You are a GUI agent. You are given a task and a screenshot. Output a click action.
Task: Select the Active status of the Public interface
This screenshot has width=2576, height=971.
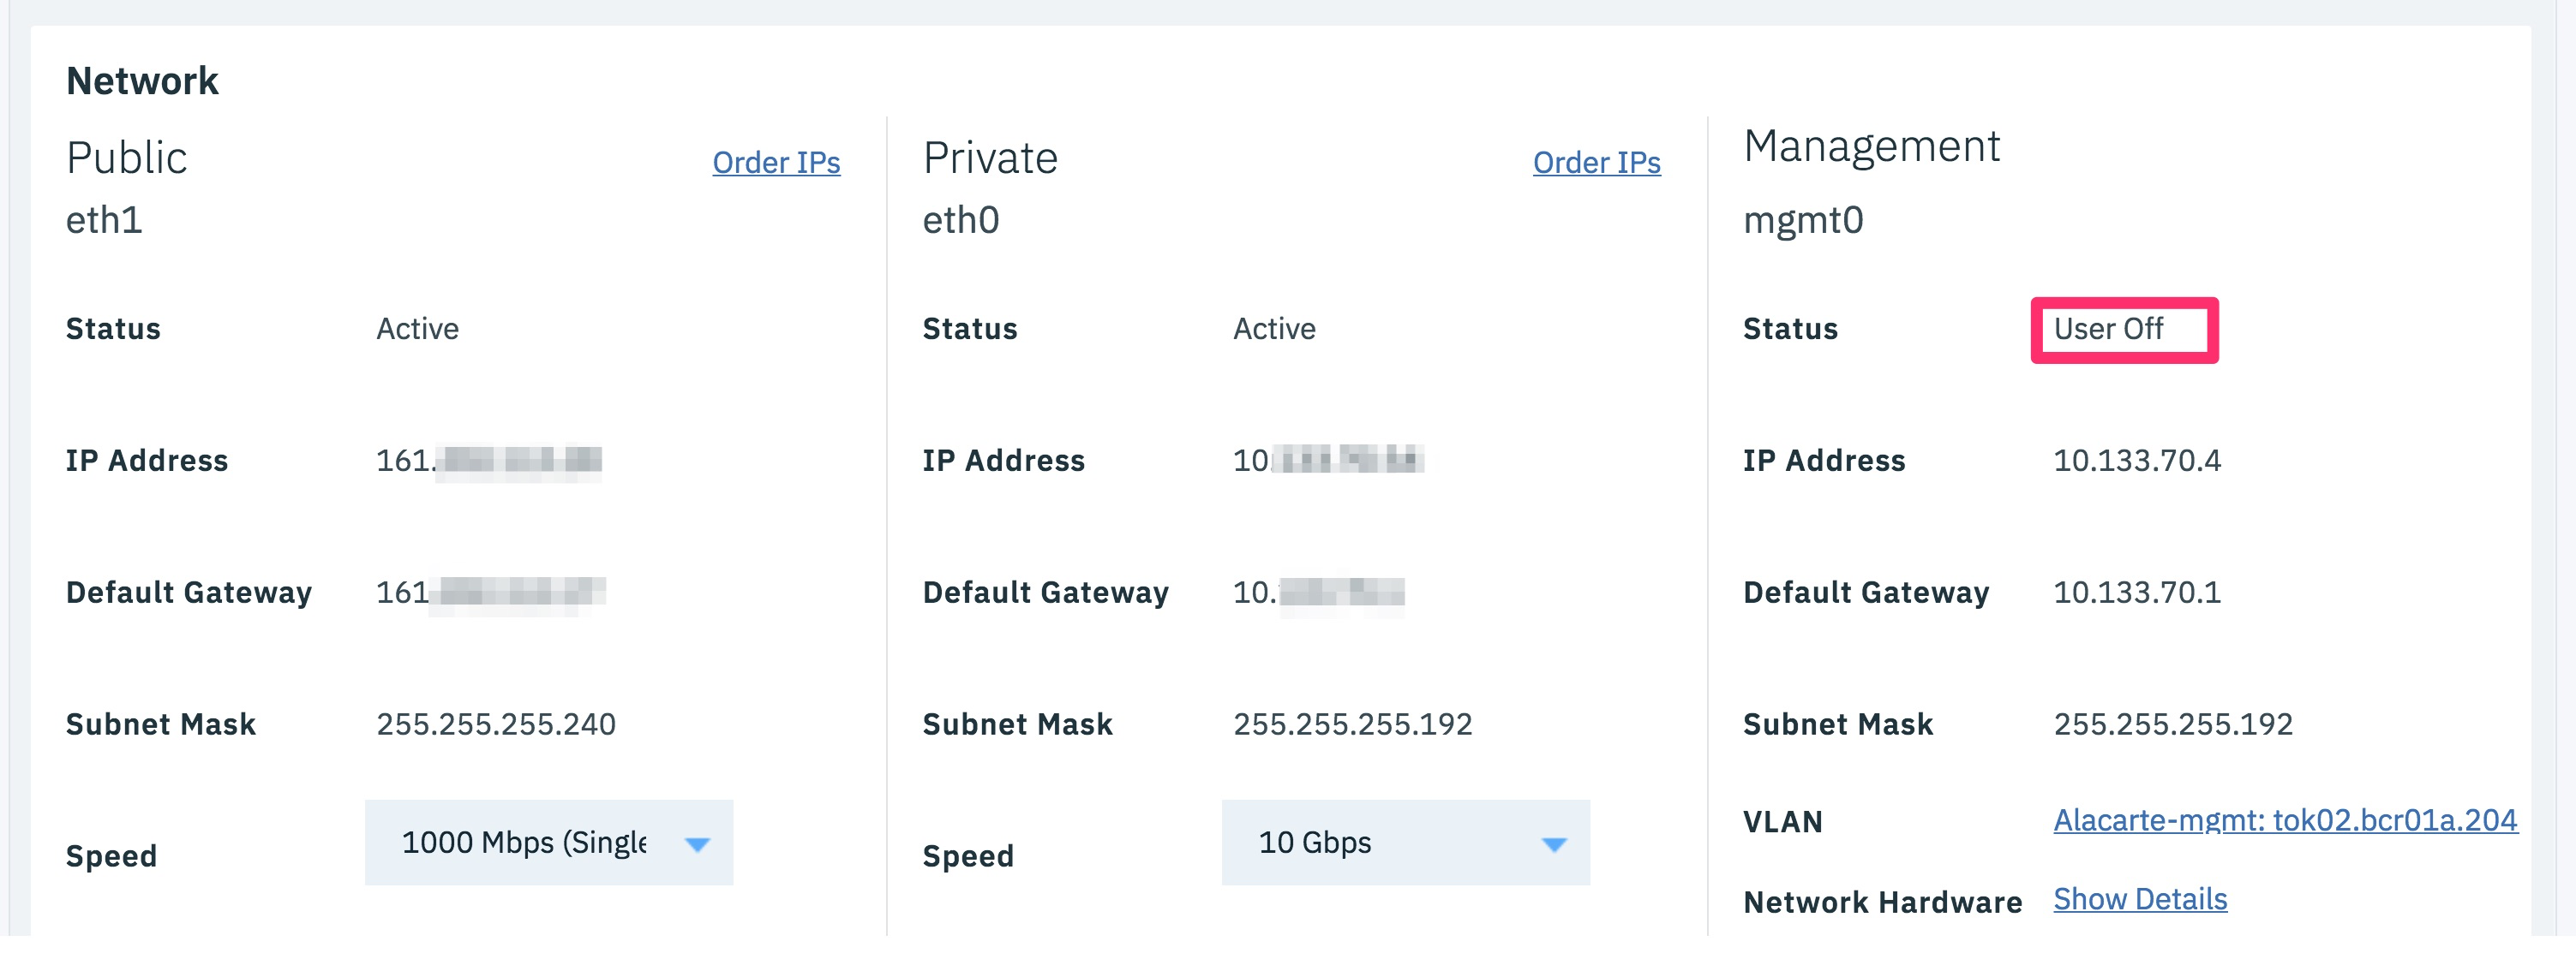pos(417,328)
